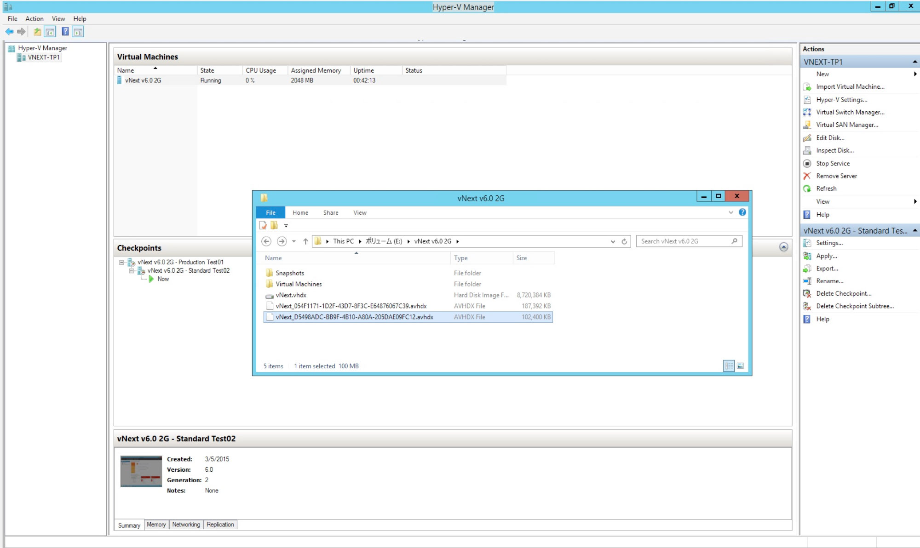Screen dimensions: 920x548
Task: Click Remove Server action
Action: [x=836, y=176]
